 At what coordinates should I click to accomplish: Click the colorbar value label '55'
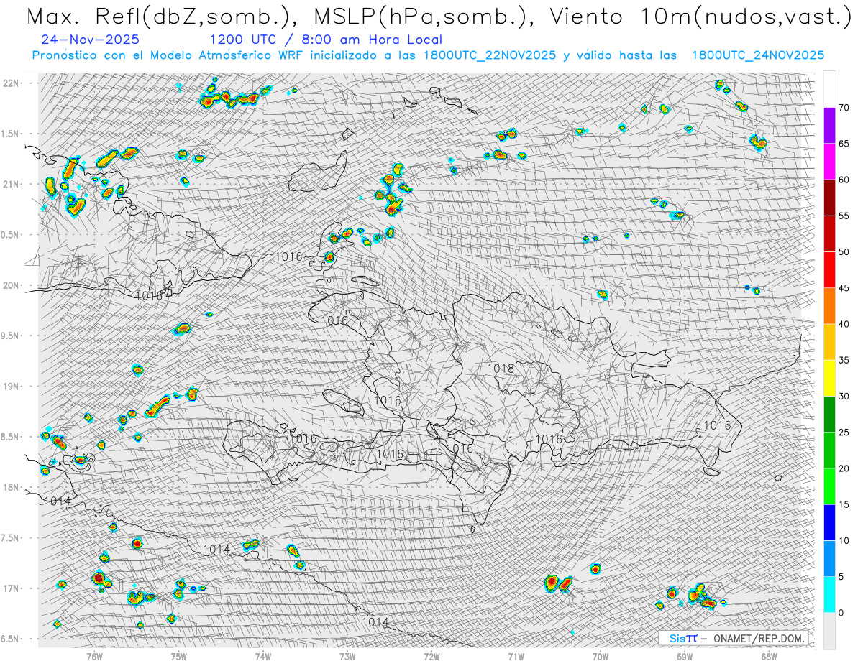(x=844, y=216)
